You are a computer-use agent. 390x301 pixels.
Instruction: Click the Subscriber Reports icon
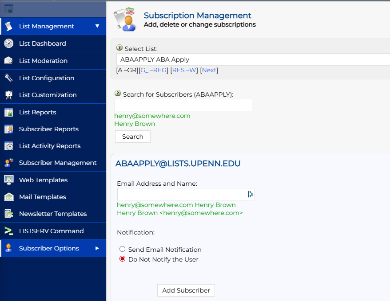pos(9,129)
